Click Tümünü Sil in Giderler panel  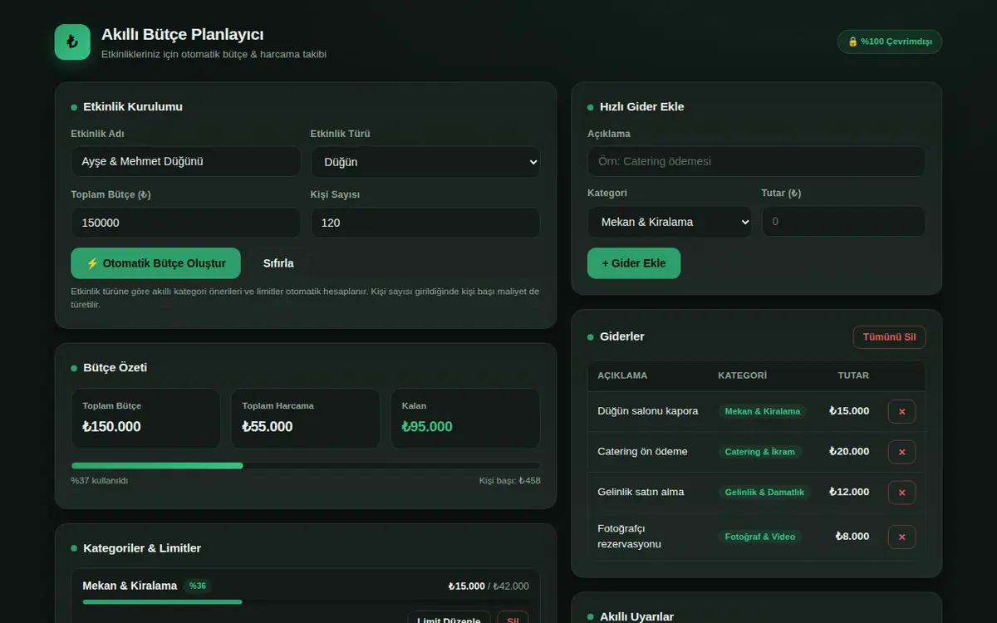889,337
